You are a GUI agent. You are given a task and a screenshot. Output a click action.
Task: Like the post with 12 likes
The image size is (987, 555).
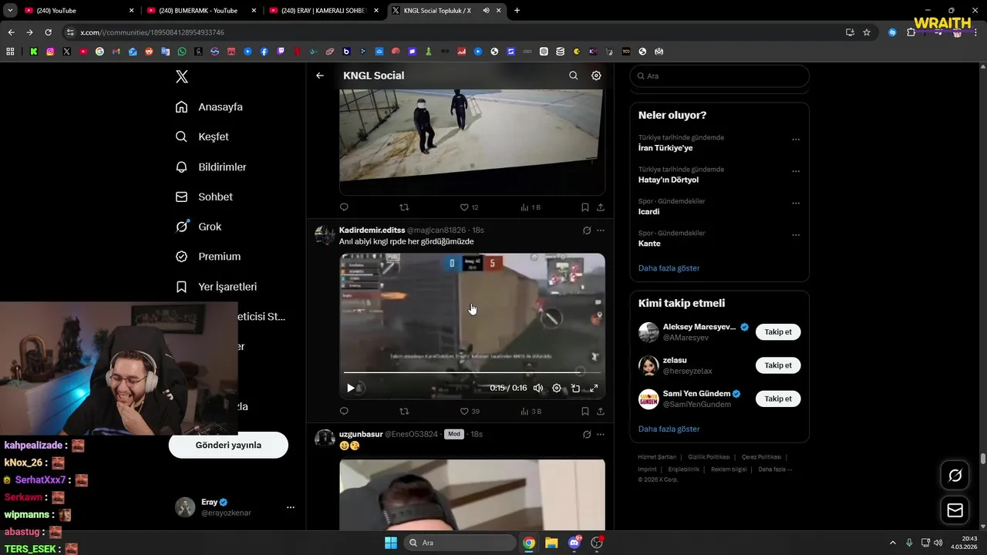point(469,207)
